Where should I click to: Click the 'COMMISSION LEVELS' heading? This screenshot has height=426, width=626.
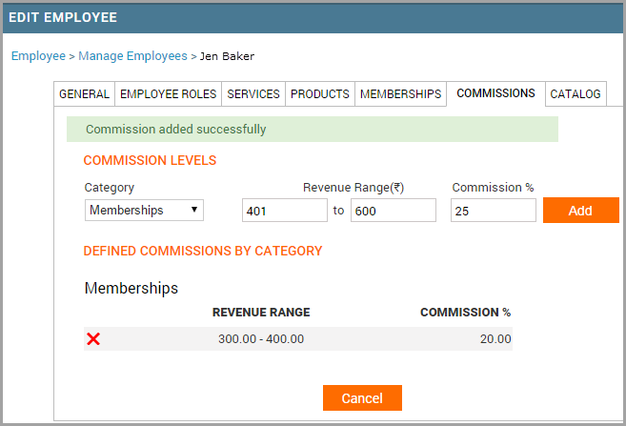click(x=150, y=160)
